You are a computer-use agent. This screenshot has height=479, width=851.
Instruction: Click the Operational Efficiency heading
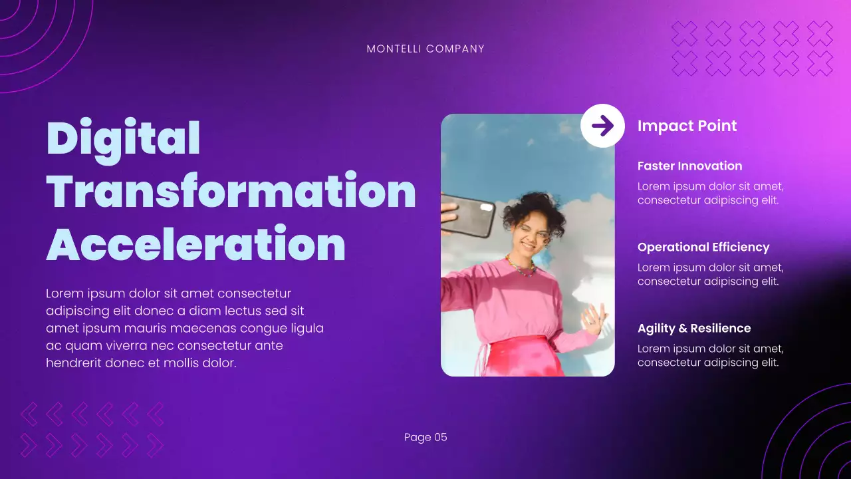point(703,247)
